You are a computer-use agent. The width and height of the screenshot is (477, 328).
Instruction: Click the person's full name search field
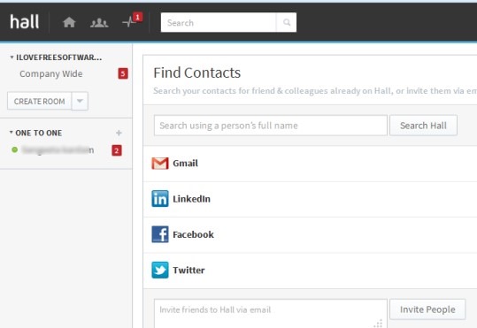pyautogui.click(x=271, y=126)
